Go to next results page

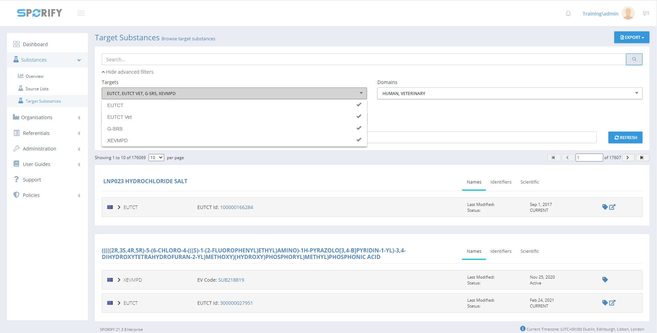click(628, 157)
